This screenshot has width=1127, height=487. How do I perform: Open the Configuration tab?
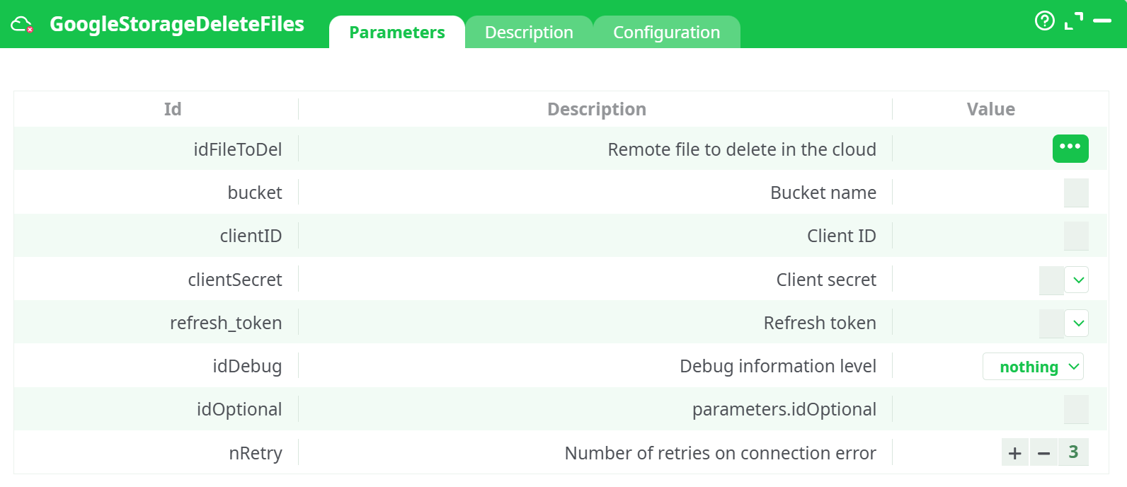pos(666,33)
